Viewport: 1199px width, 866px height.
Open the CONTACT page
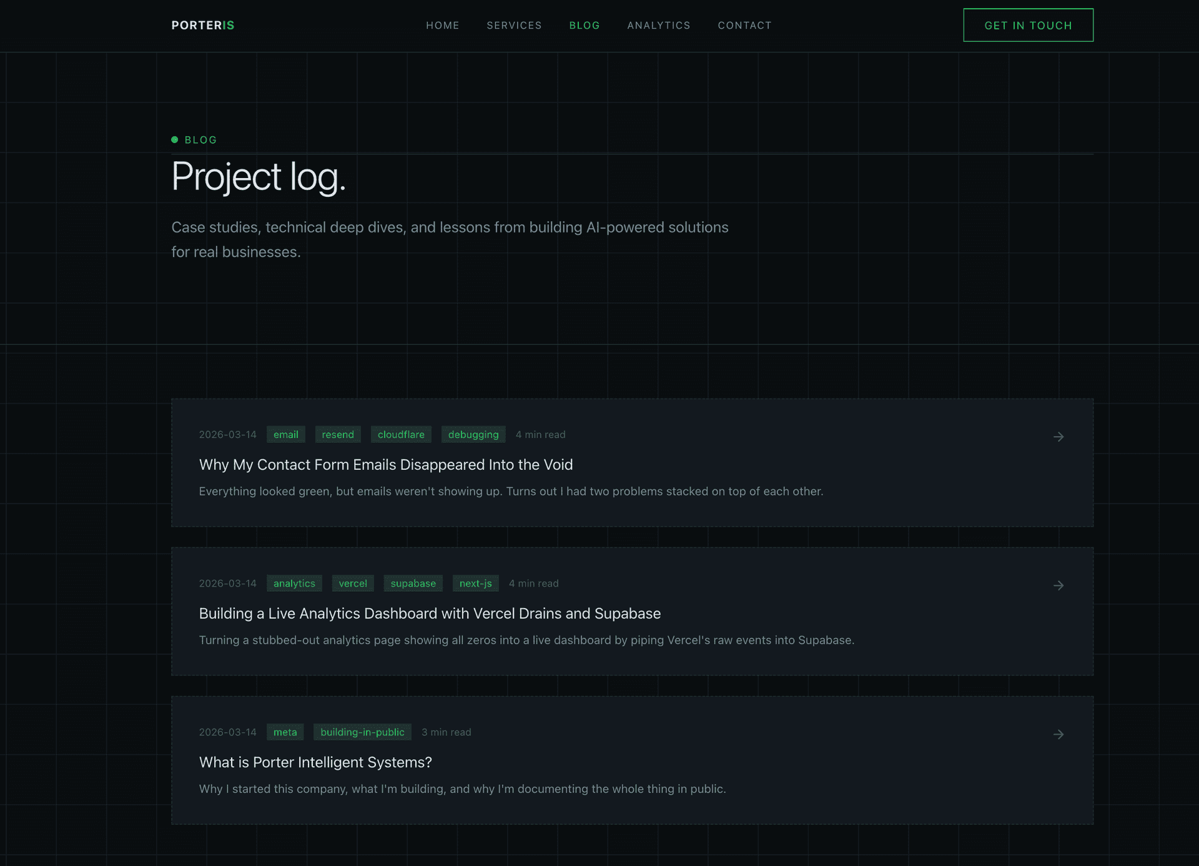coord(744,25)
